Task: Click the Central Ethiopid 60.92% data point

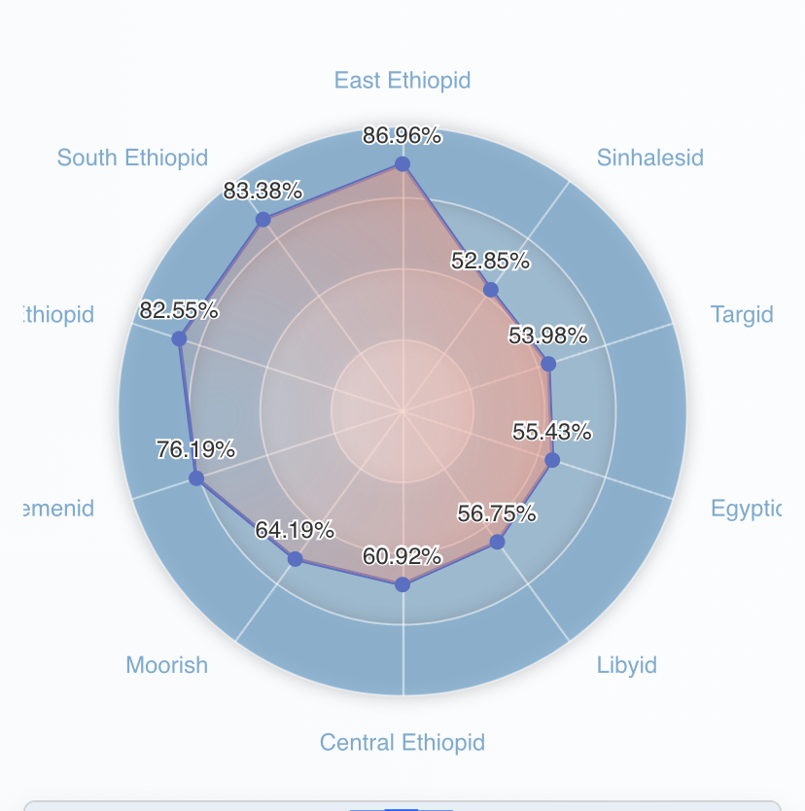Action: [402, 584]
